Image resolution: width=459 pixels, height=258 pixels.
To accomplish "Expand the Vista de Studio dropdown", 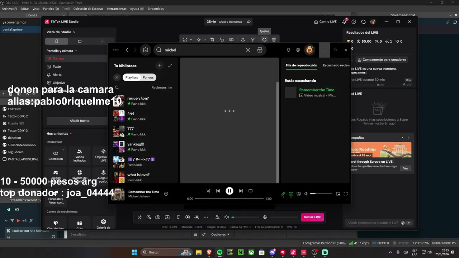I will pyautogui.click(x=61, y=32).
